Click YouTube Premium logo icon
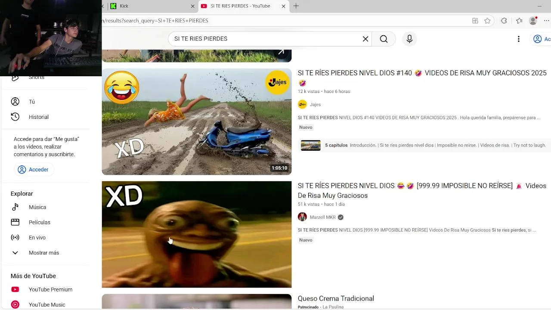 15,289
